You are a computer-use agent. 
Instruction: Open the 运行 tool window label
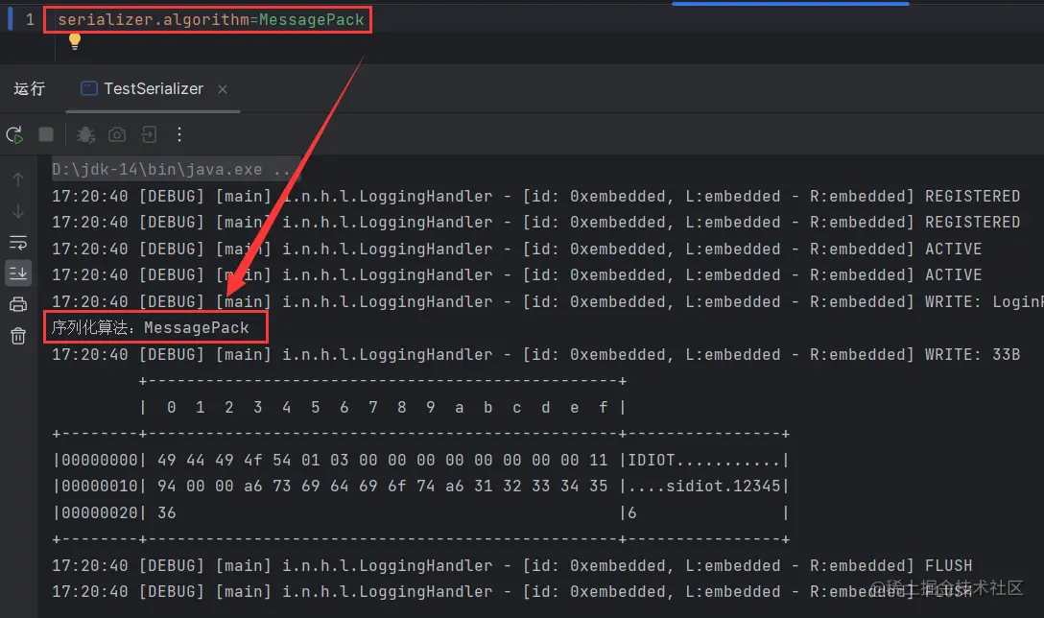click(30, 88)
